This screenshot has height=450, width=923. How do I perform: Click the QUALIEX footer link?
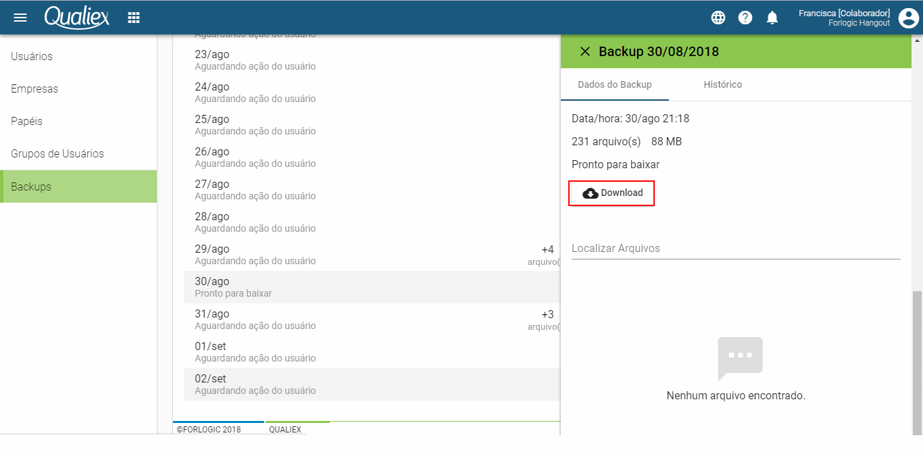point(285,430)
